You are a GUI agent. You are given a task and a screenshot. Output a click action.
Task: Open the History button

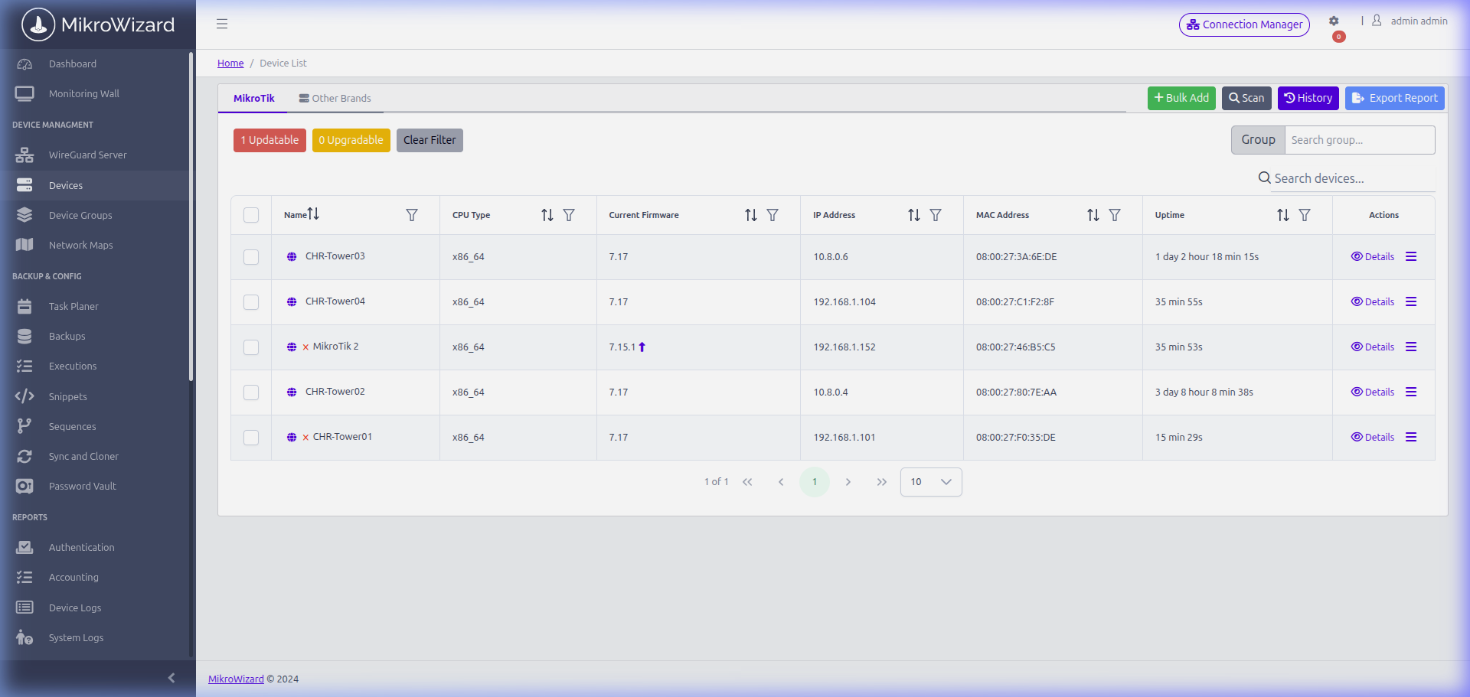coord(1308,98)
